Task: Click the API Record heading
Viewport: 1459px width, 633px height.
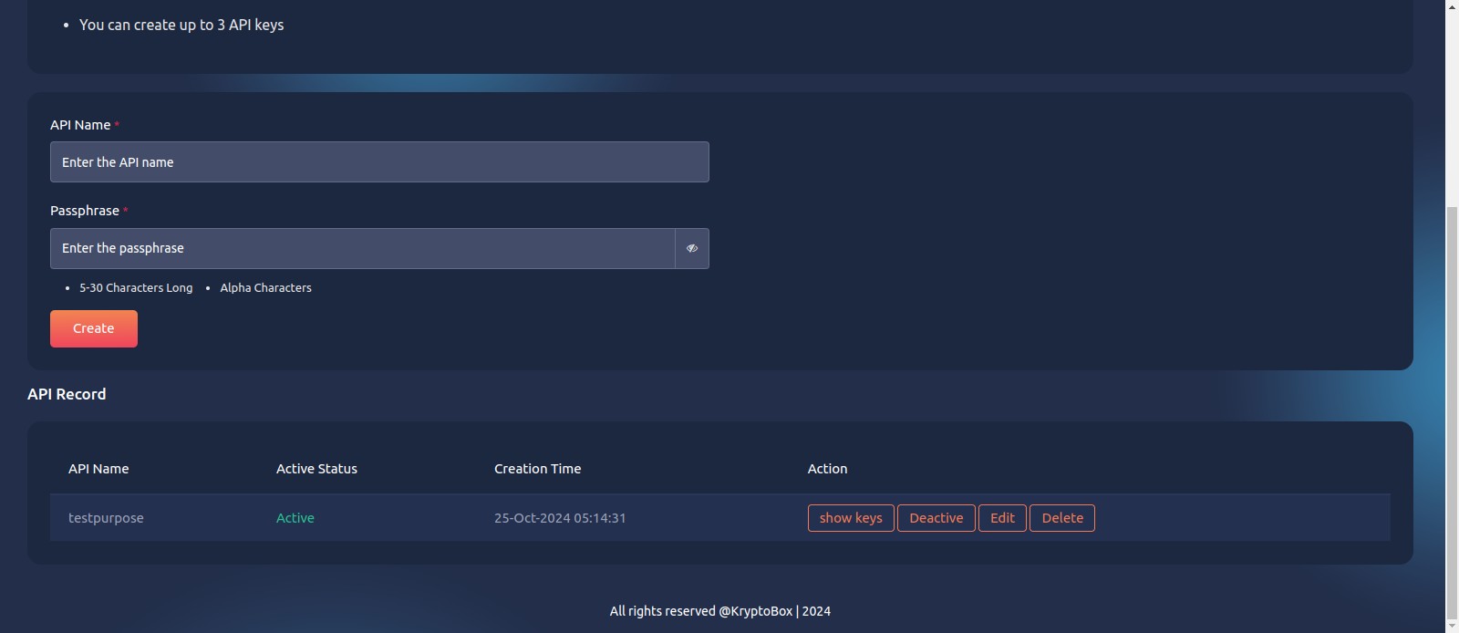Action: pyautogui.click(x=67, y=394)
